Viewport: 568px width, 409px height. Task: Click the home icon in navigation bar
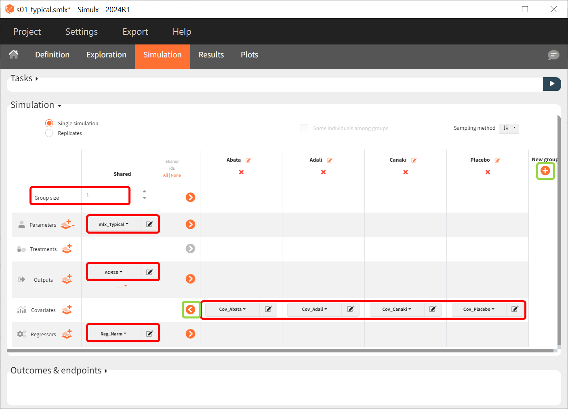tap(14, 55)
